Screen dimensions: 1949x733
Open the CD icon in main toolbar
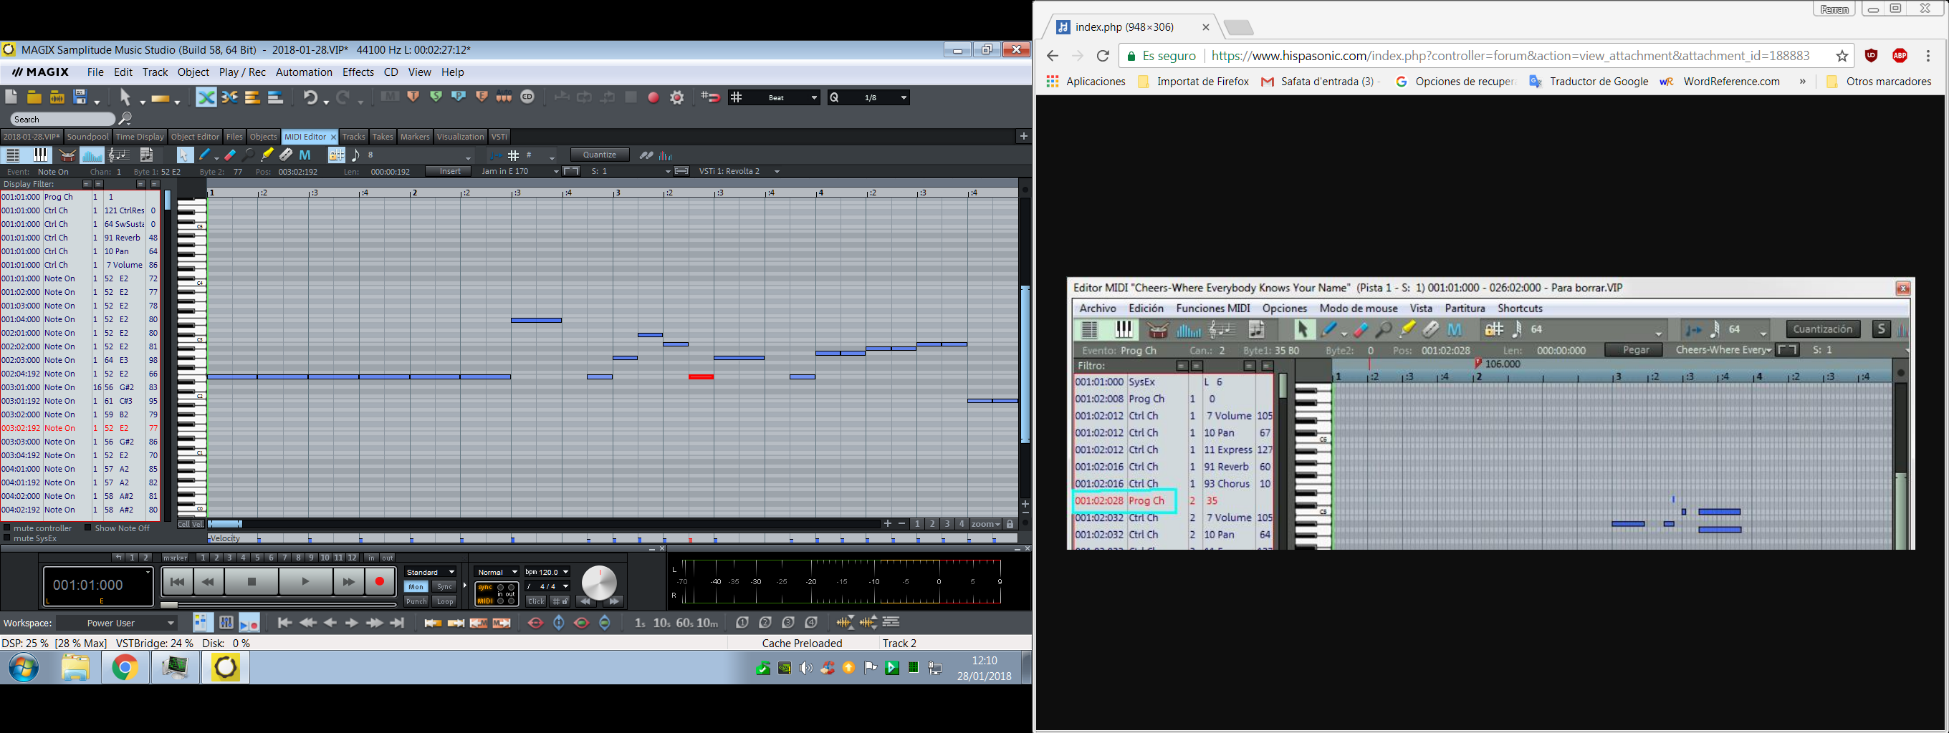[528, 97]
